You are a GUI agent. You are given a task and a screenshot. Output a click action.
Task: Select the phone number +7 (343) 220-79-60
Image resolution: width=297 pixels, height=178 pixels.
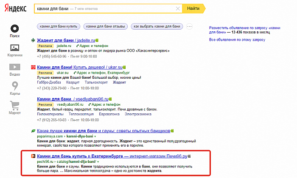pos(52,88)
